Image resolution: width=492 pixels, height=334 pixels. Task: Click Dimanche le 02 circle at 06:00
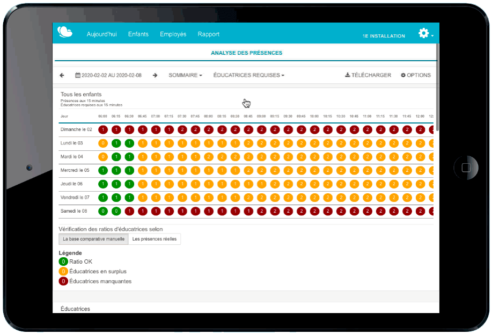[x=103, y=129]
